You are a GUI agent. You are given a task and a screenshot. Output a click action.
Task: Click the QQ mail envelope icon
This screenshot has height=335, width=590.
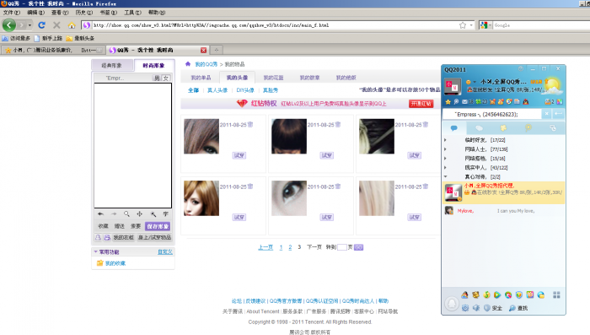coord(464,102)
